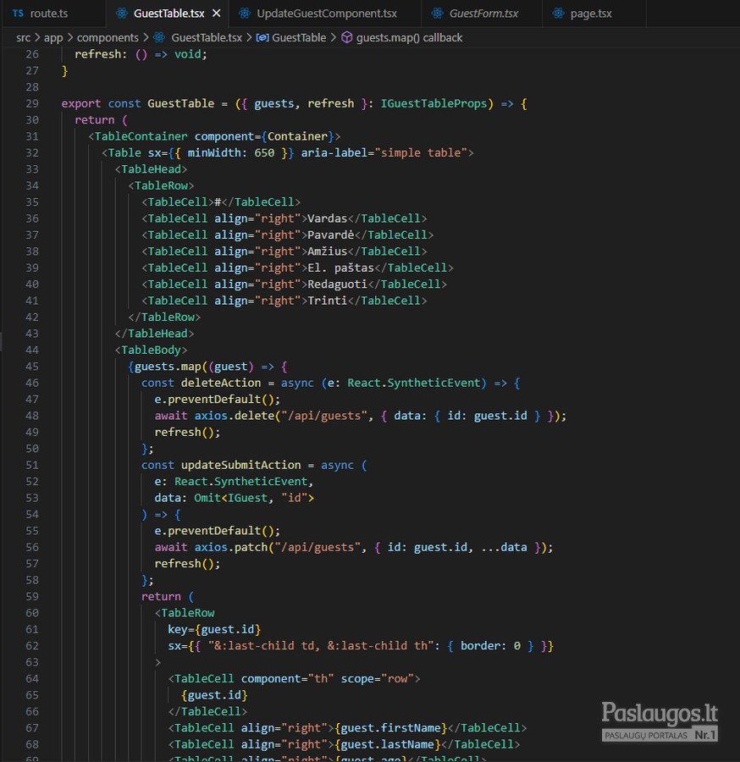This screenshot has height=762, width=740.
Task: Open the guests.map() callback breadcrumb
Action: (x=409, y=37)
